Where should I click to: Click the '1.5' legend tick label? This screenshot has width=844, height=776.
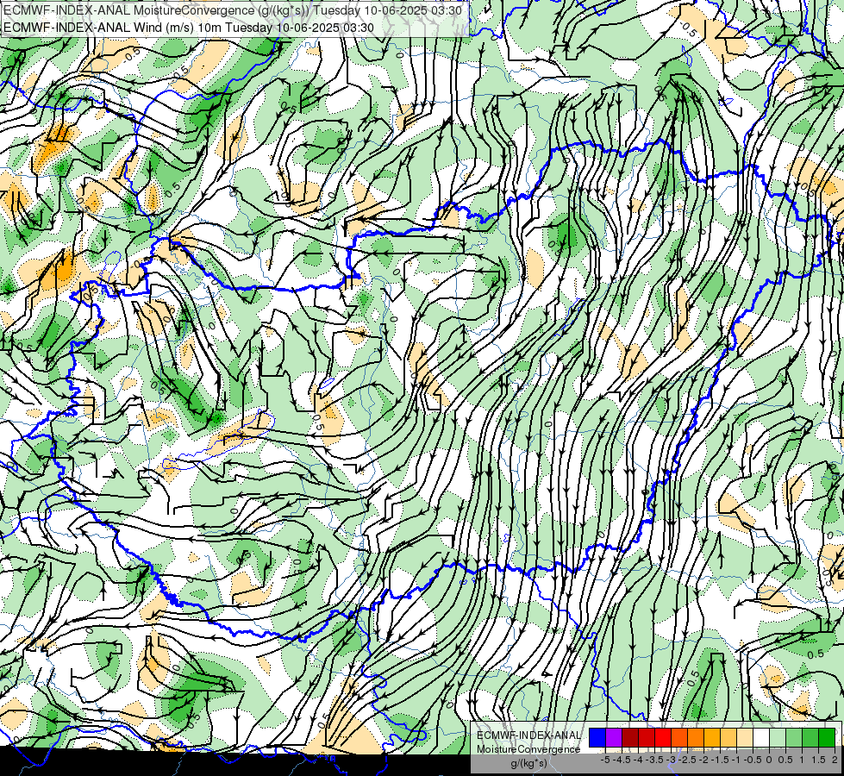pos(819,760)
